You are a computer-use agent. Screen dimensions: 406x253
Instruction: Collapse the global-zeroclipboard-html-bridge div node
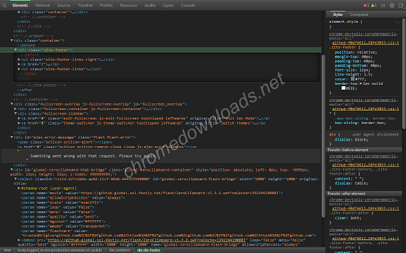click(11, 170)
